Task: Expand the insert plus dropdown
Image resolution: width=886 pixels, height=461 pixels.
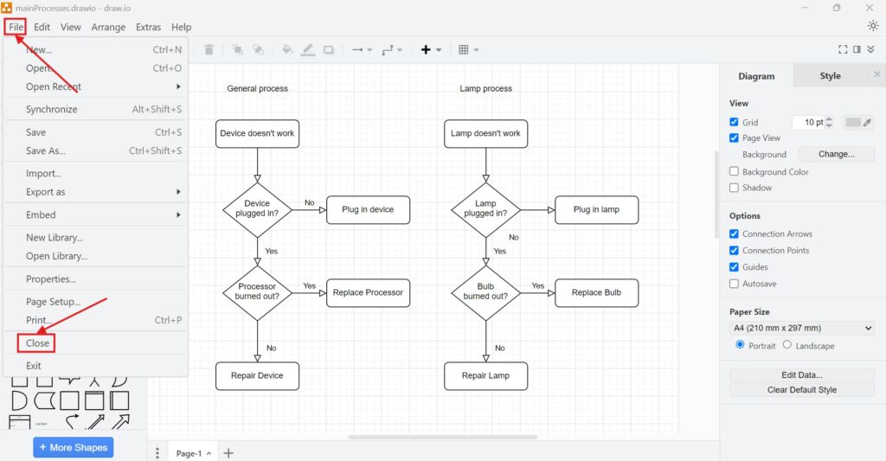Action: [431, 50]
